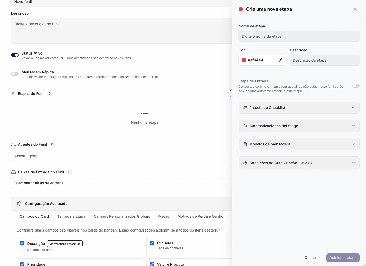Open Motivos de Perda e Ganho tab
This screenshot has width=366, height=266.
coord(200,216)
